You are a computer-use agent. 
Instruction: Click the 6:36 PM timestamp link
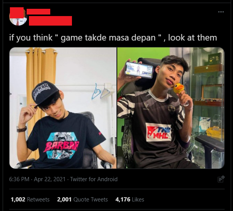(x=19, y=179)
